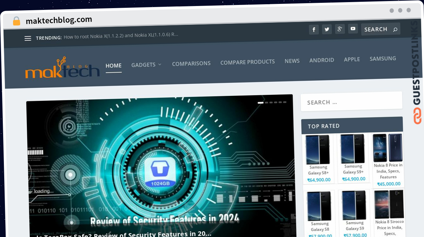
Task: Click the magnifier icon in top search
Action: pyautogui.click(x=395, y=29)
